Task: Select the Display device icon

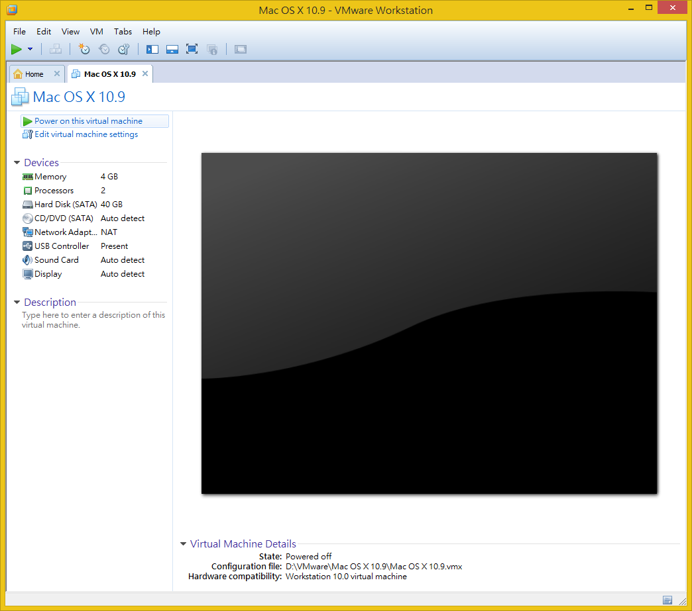Action: [x=27, y=274]
